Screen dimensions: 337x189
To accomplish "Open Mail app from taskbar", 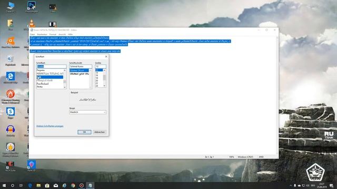I will point(56,185).
